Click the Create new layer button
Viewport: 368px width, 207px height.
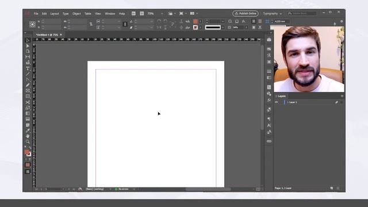click(332, 188)
